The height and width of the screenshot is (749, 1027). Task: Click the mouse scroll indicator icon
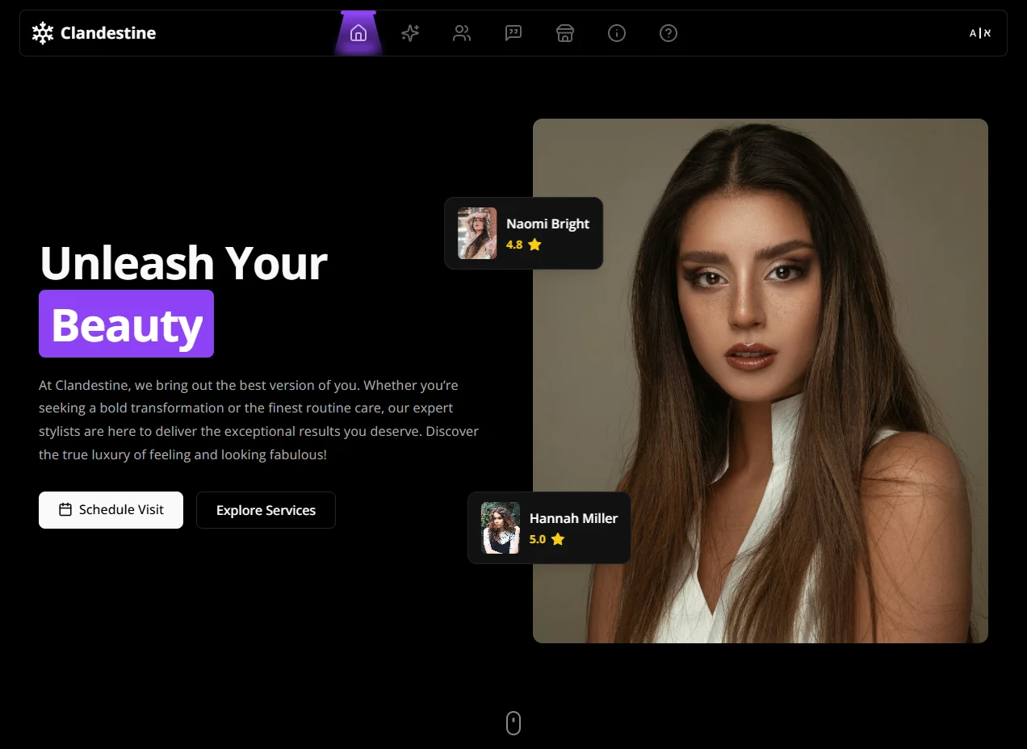click(513, 723)
